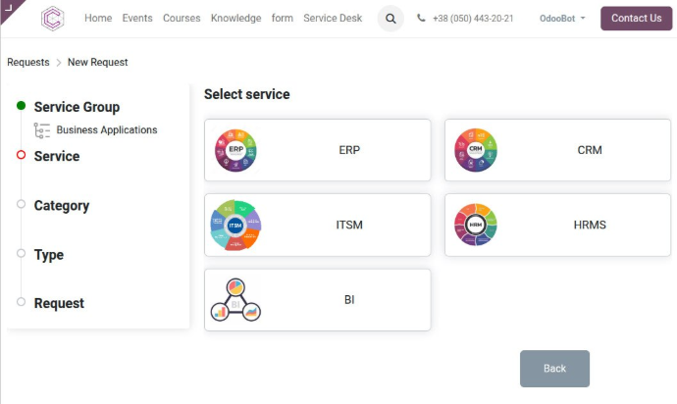Screen dimensions: 677x404
Task: Navigate to Requests breadcrumb link
Action: (x=28, y=62)
